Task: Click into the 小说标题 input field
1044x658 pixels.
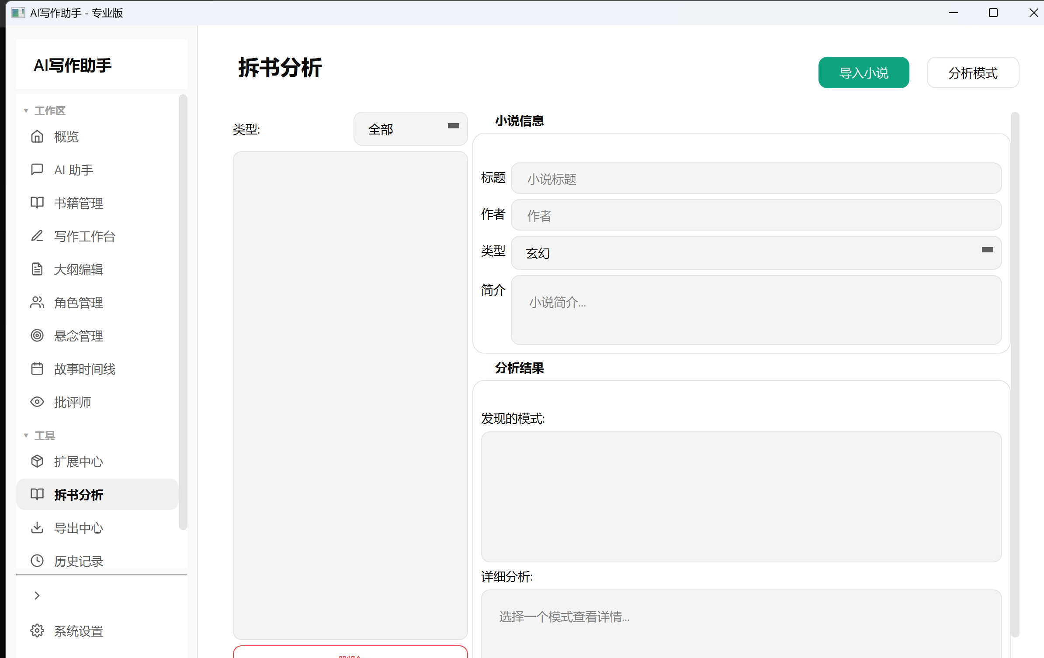Action: pyautogui.click(x=756, y=178)
